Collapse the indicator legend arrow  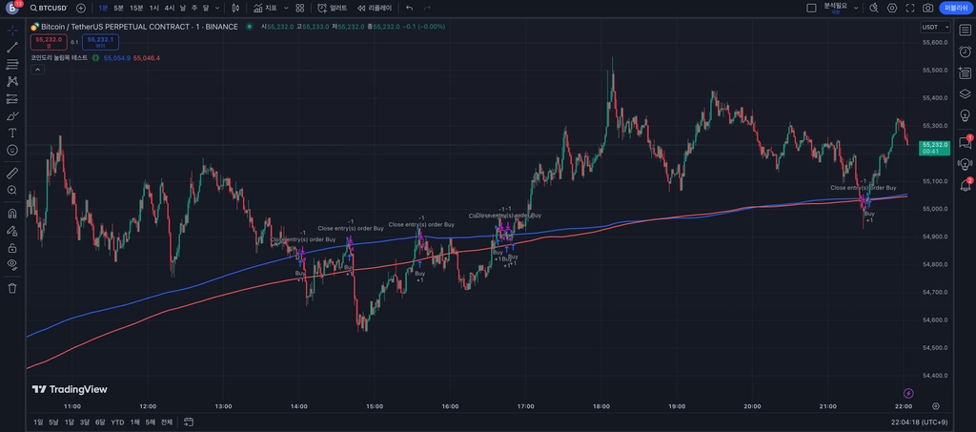pos(37,70)
